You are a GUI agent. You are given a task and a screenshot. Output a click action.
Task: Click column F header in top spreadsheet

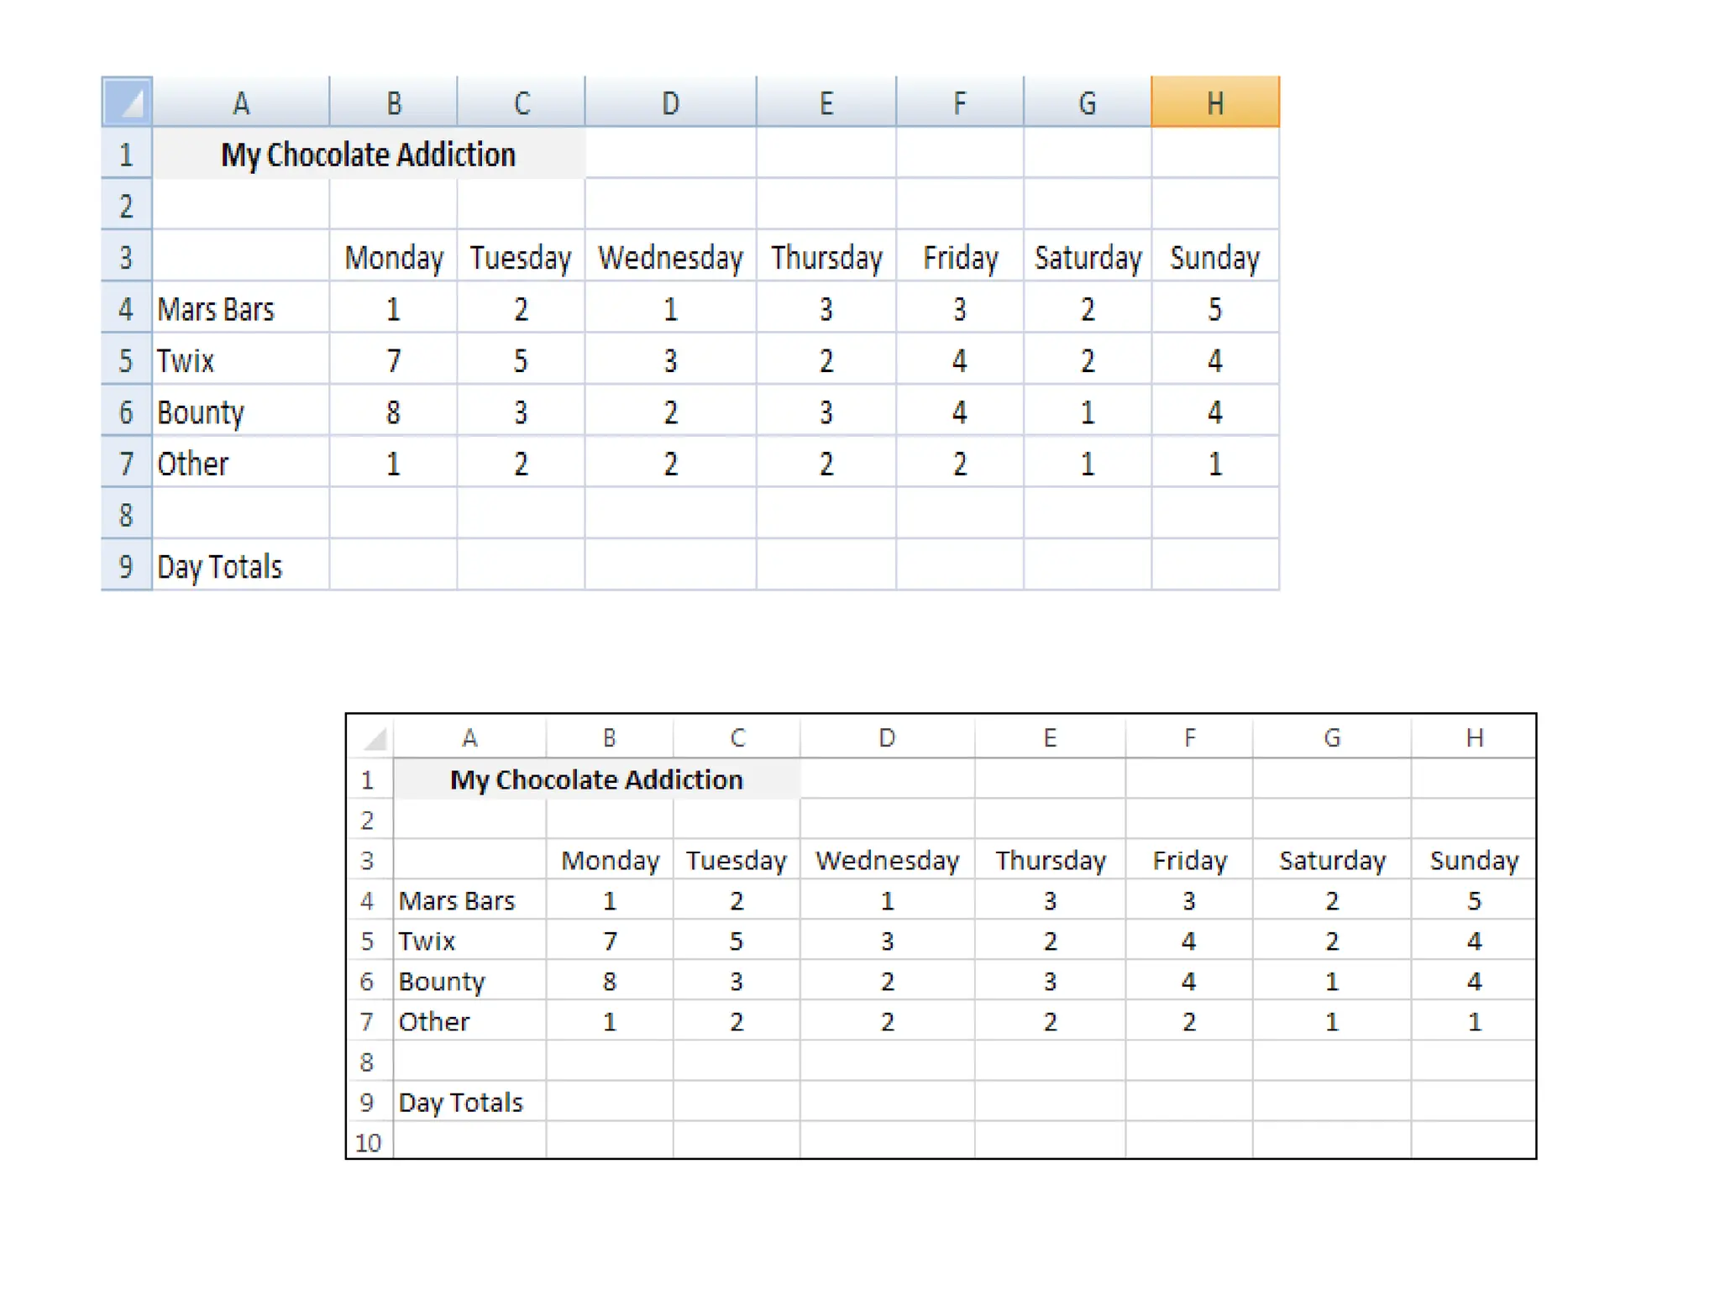[x=959, y=102]
